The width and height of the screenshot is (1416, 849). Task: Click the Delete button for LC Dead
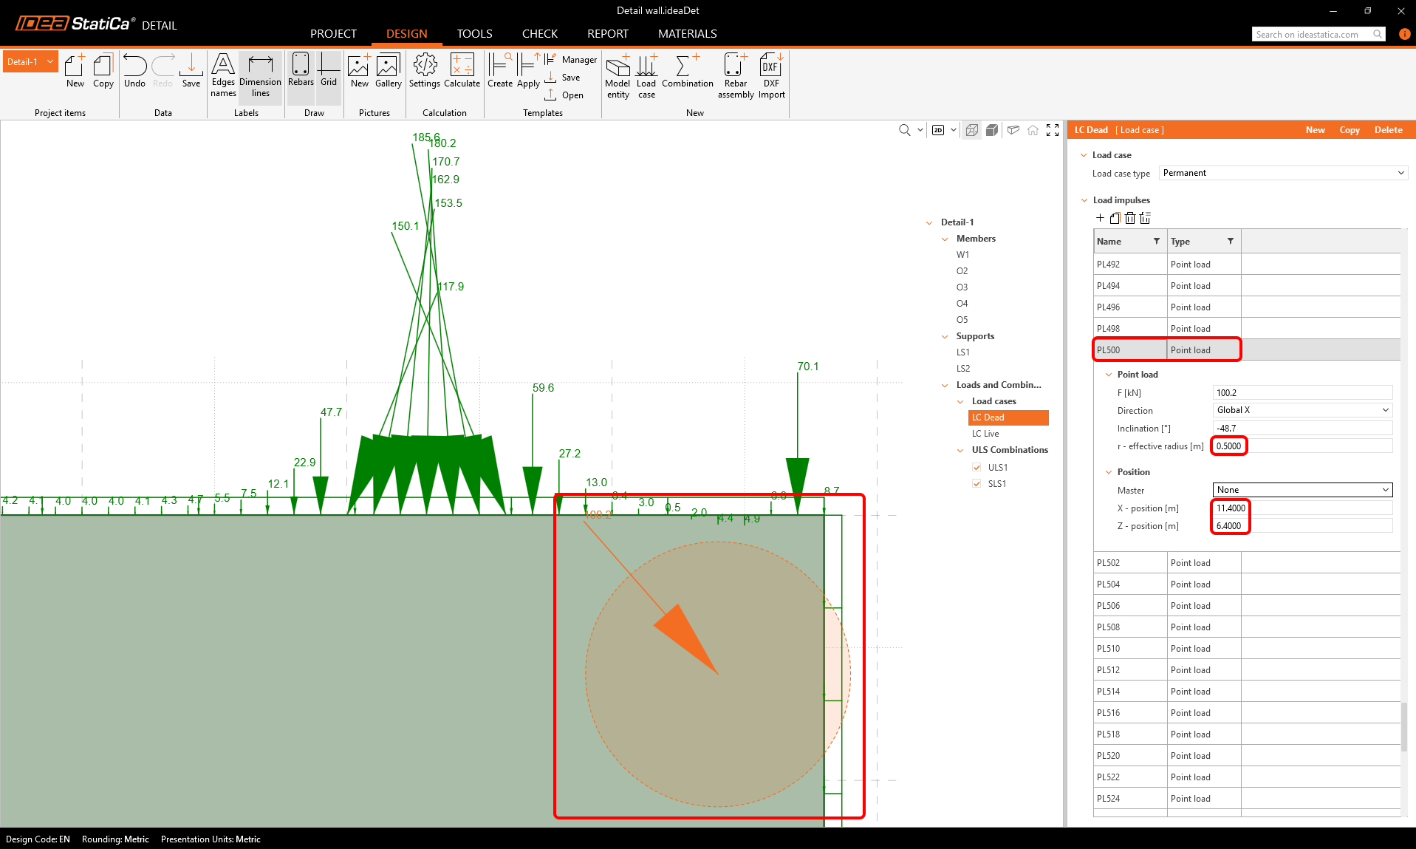click(x=1388, y=130)
